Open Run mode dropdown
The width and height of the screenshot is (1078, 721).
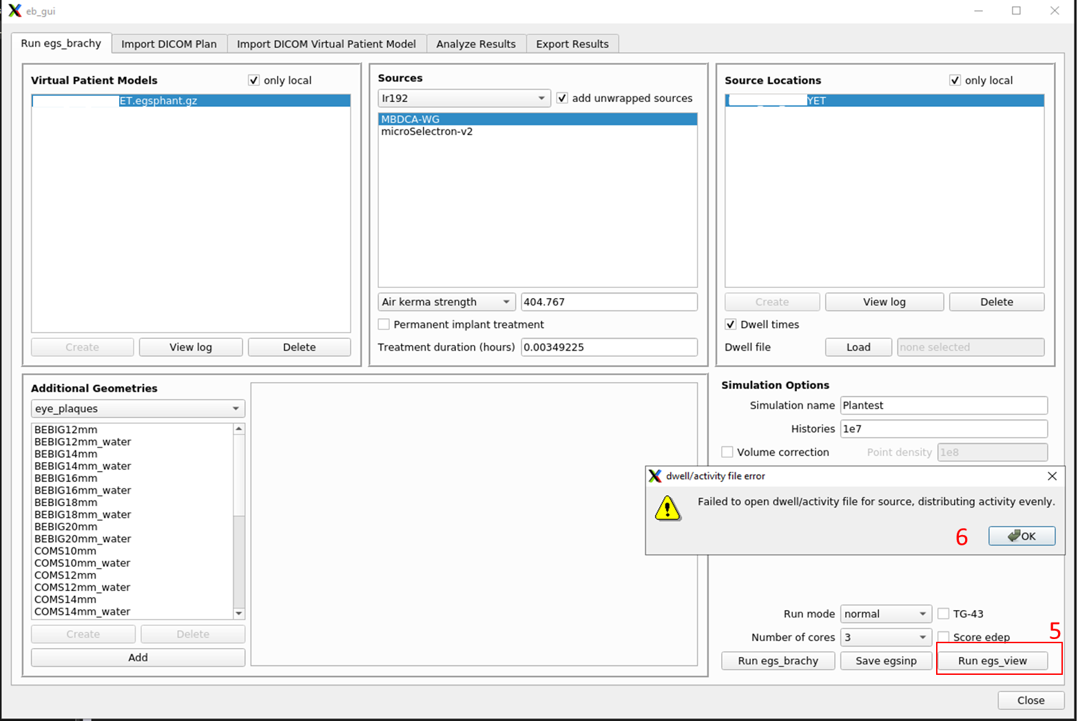pos(886,614)
